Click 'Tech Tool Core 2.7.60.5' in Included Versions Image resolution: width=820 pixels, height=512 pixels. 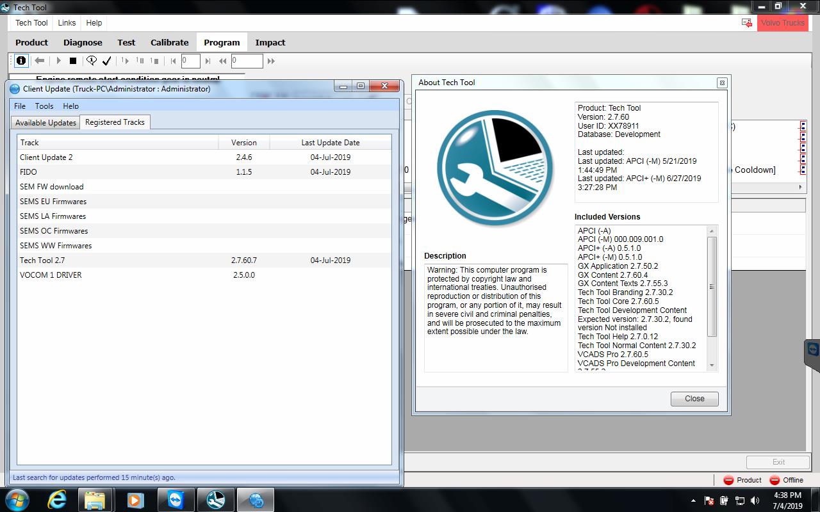[618, 301]
